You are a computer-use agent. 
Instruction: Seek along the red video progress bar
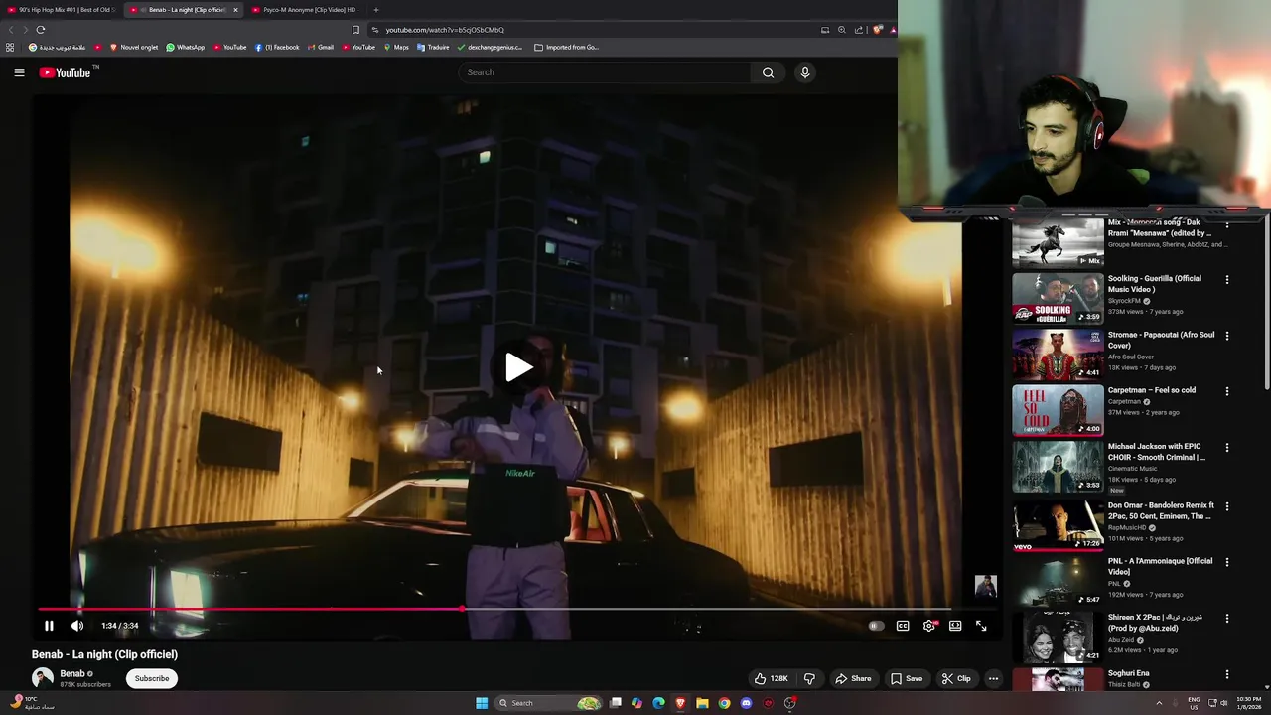(x=494, y=609)
